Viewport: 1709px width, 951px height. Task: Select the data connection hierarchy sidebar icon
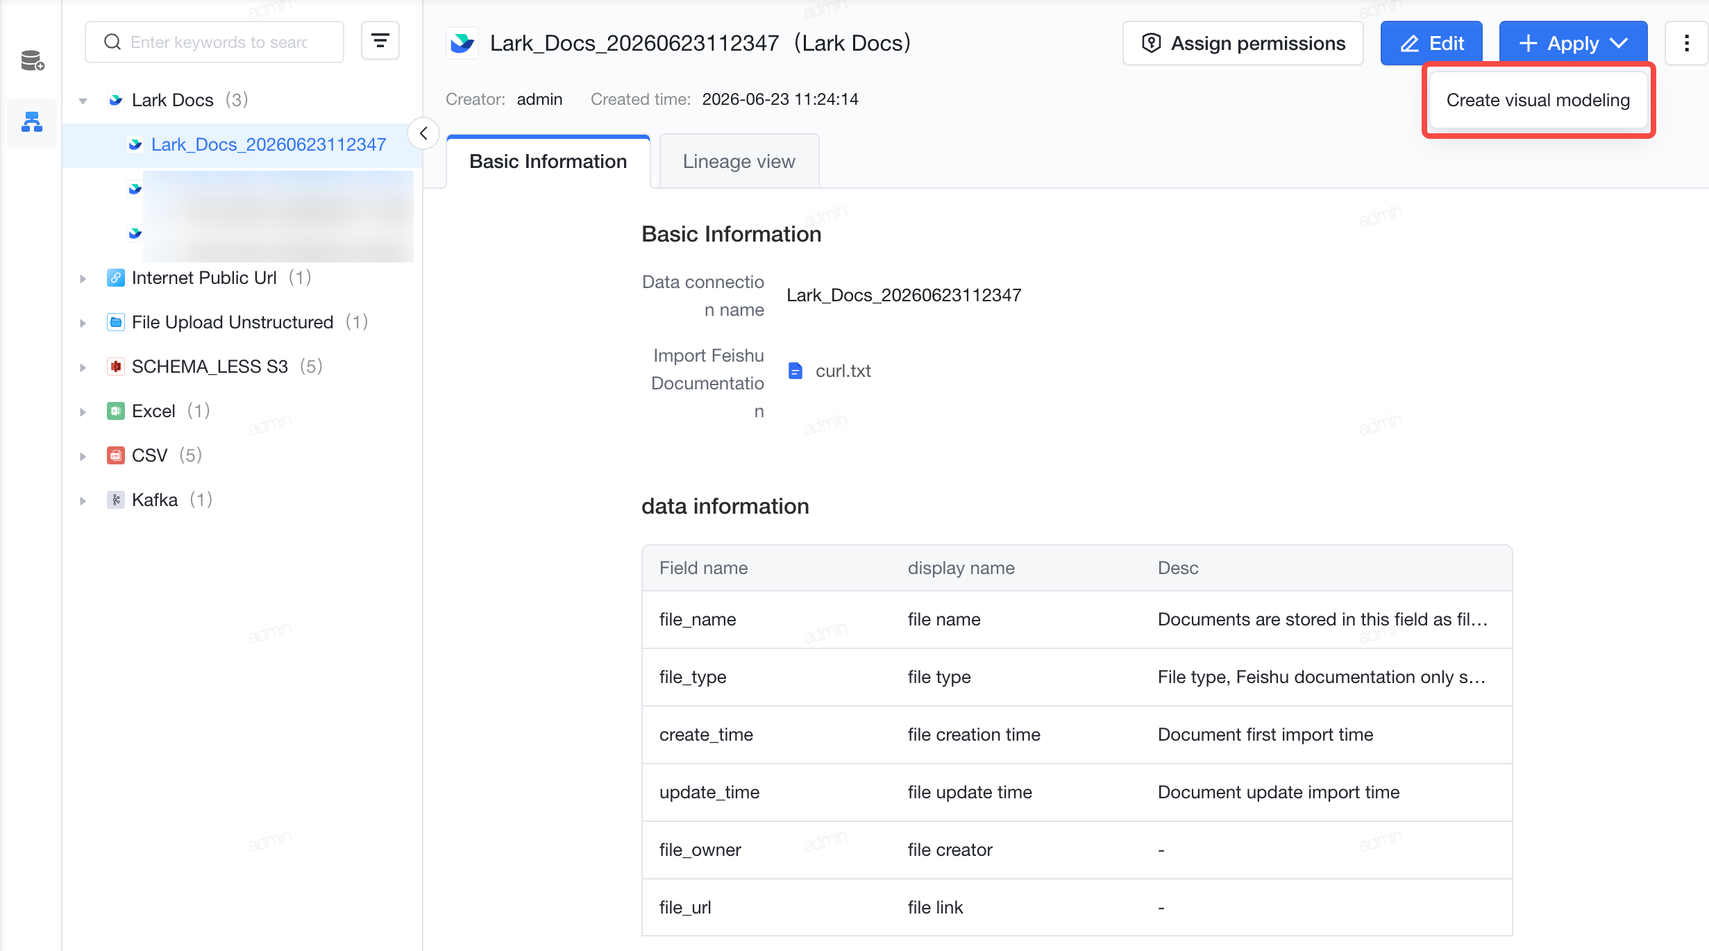[32, 123]
